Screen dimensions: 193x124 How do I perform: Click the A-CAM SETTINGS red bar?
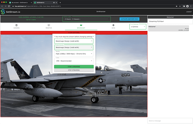point(74,33)
